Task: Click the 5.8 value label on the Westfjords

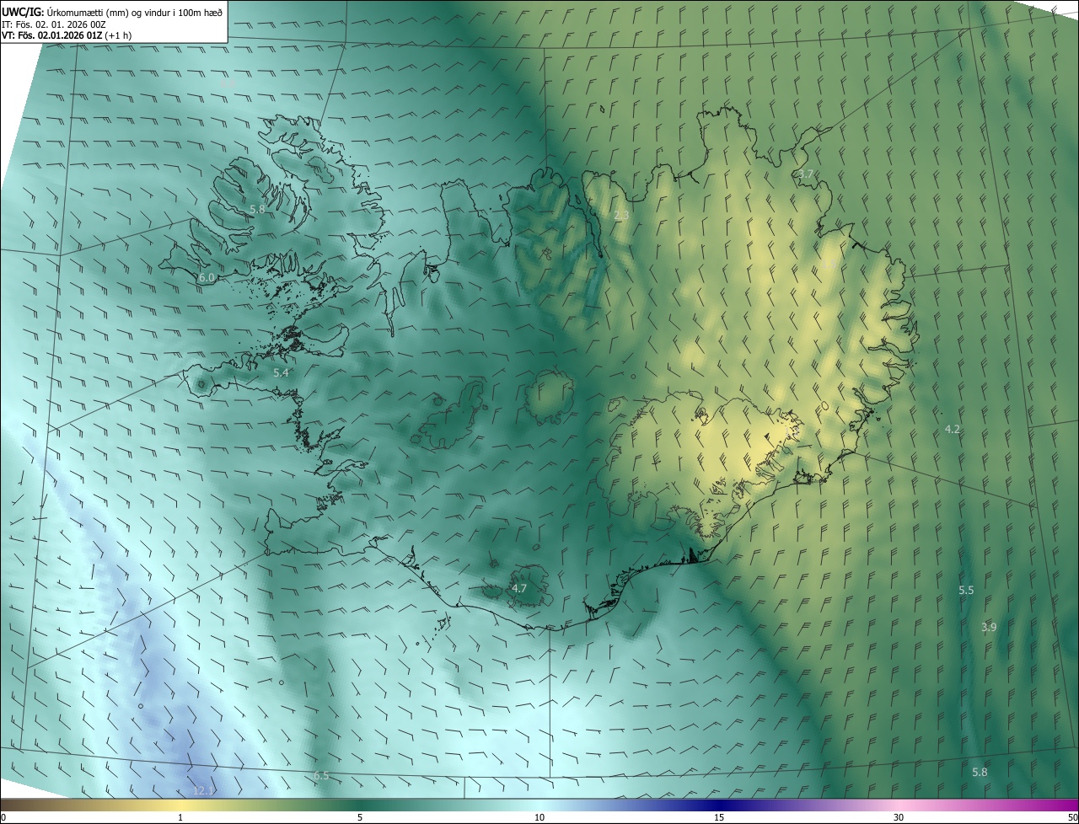Action: [x=257, y=209]
